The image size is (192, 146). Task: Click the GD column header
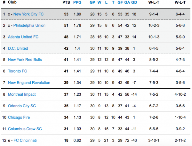pos(134,3)
